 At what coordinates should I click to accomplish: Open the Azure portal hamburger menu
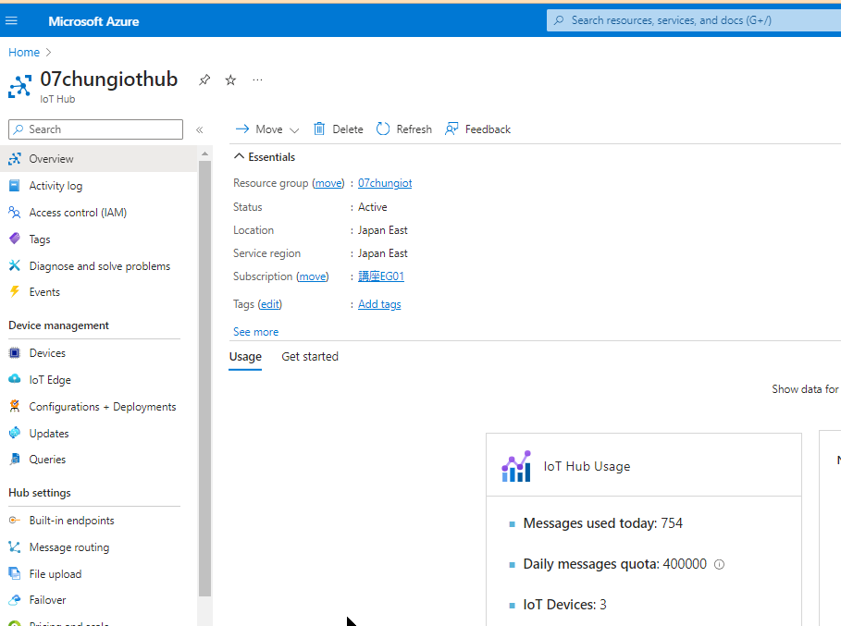pyautogui.click(x=11, y=21)
